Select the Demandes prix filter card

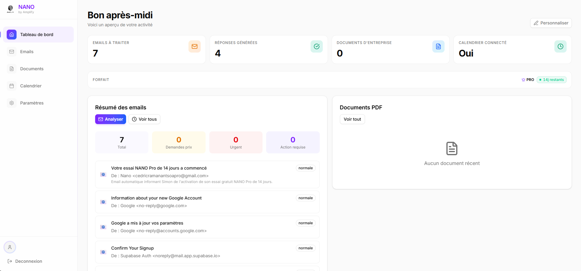pyautogui.click(x=179, y=142)
